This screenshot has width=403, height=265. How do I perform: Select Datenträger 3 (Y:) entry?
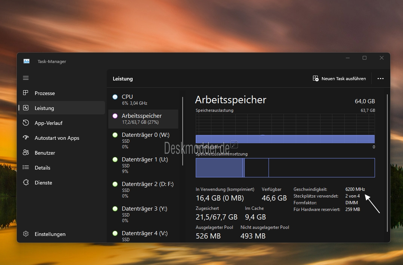143,214
